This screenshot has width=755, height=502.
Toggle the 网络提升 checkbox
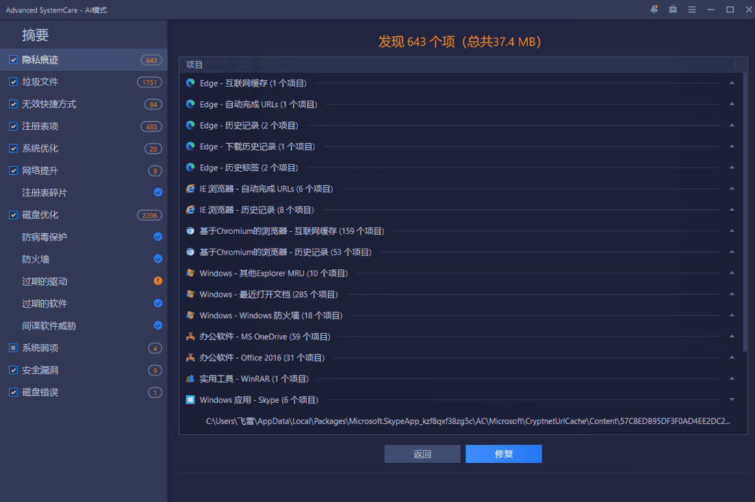[x=13, y=170]
